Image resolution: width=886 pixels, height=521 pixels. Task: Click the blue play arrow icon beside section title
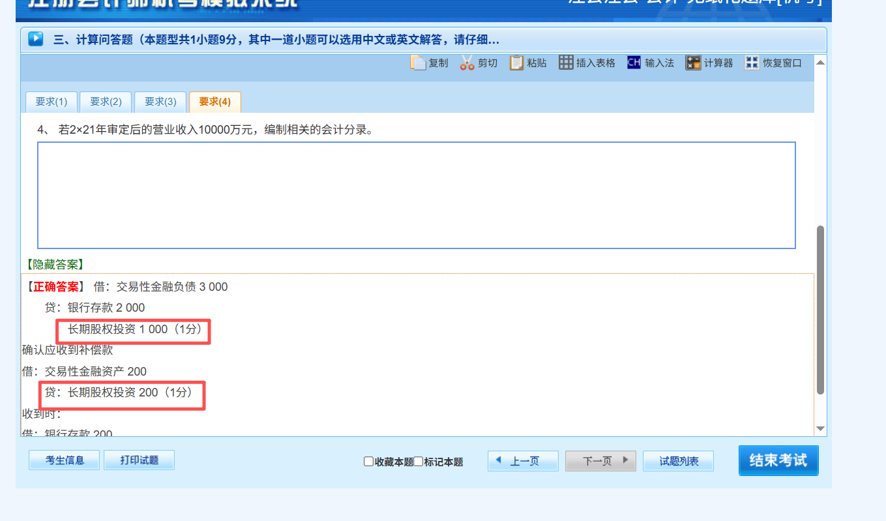(x=36, y=39)
